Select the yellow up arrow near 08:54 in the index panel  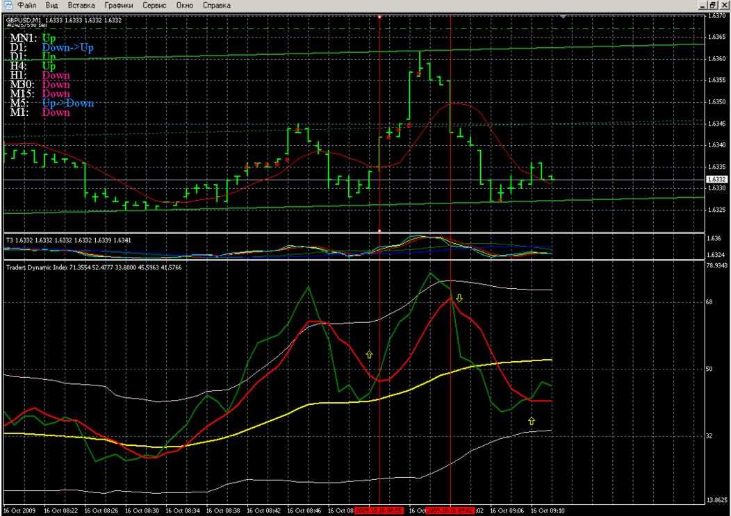369,355
